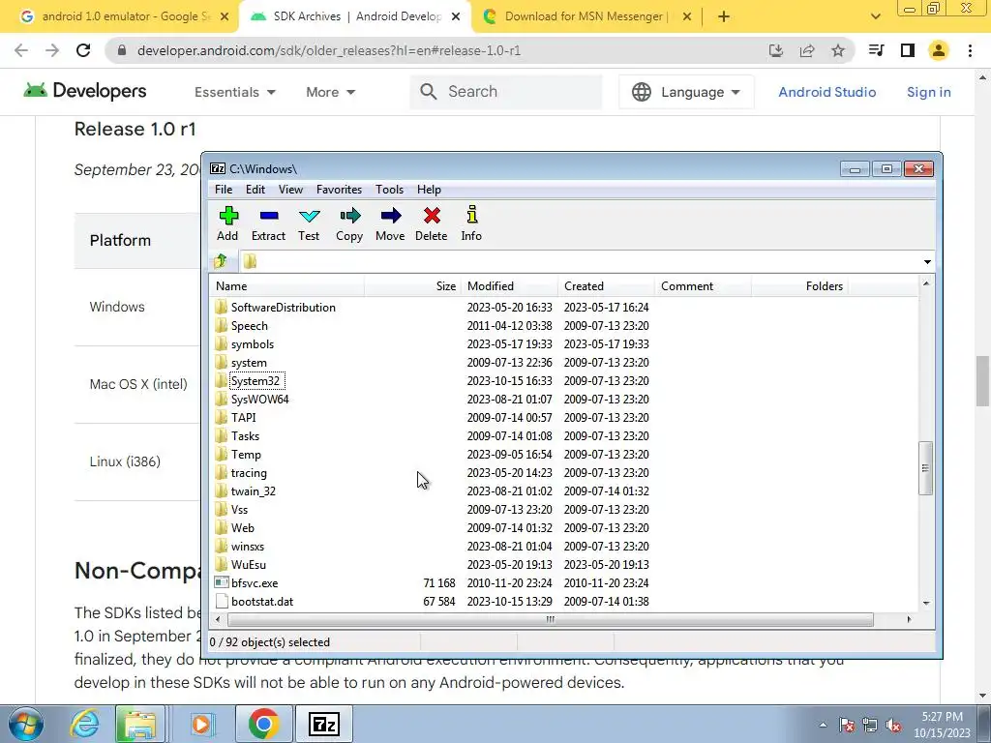Switch to Download for MSN Messenger tab

pos(586,16)
